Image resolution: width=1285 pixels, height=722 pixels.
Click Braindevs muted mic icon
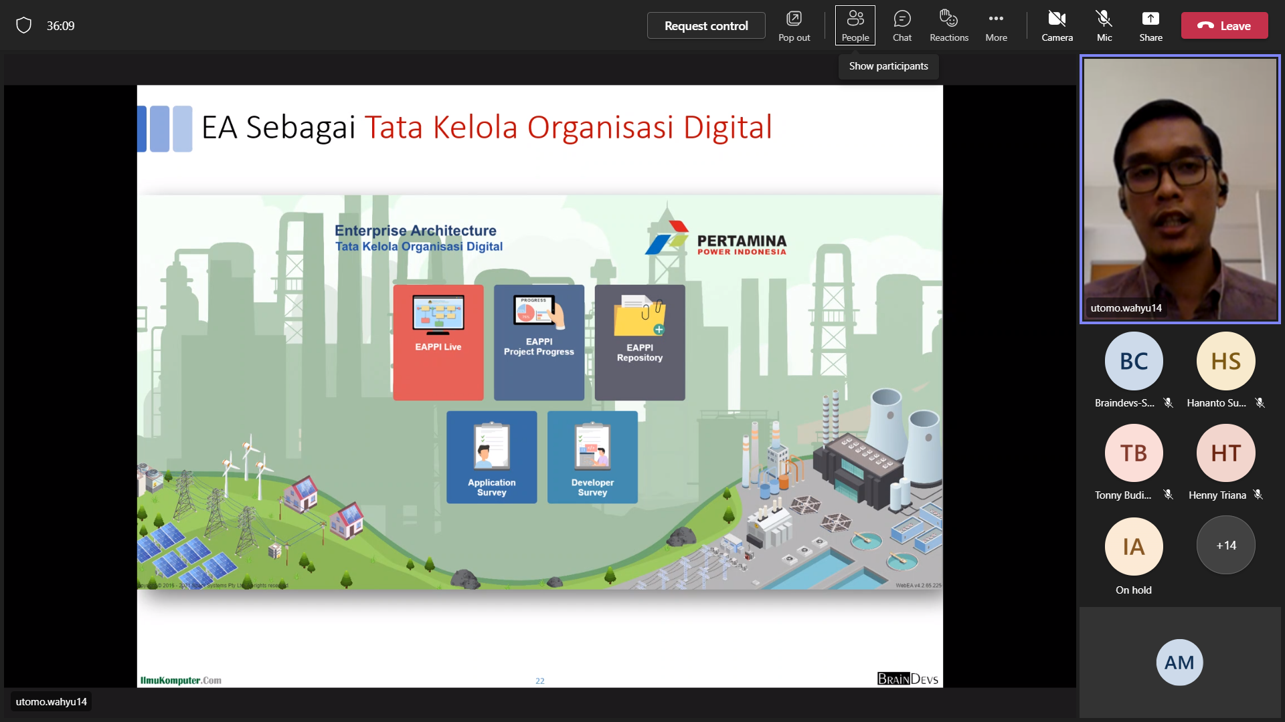point(1168,402)
